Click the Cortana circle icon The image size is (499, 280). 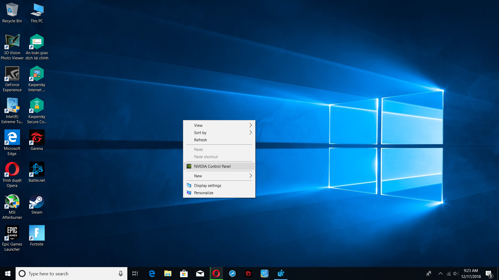pos(22,274)
